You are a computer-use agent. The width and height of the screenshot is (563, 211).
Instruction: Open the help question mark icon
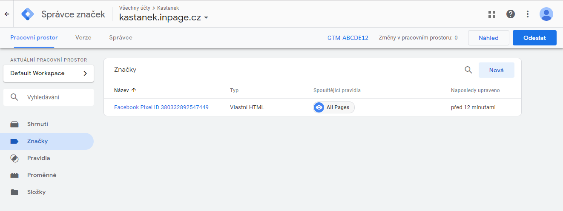coord(510,14)
